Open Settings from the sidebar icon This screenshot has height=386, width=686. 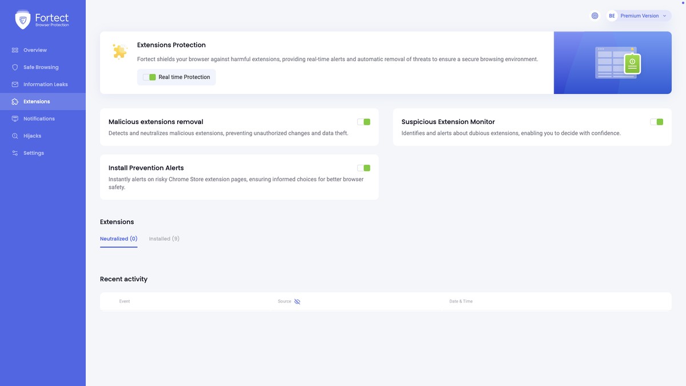coord(15,153)
